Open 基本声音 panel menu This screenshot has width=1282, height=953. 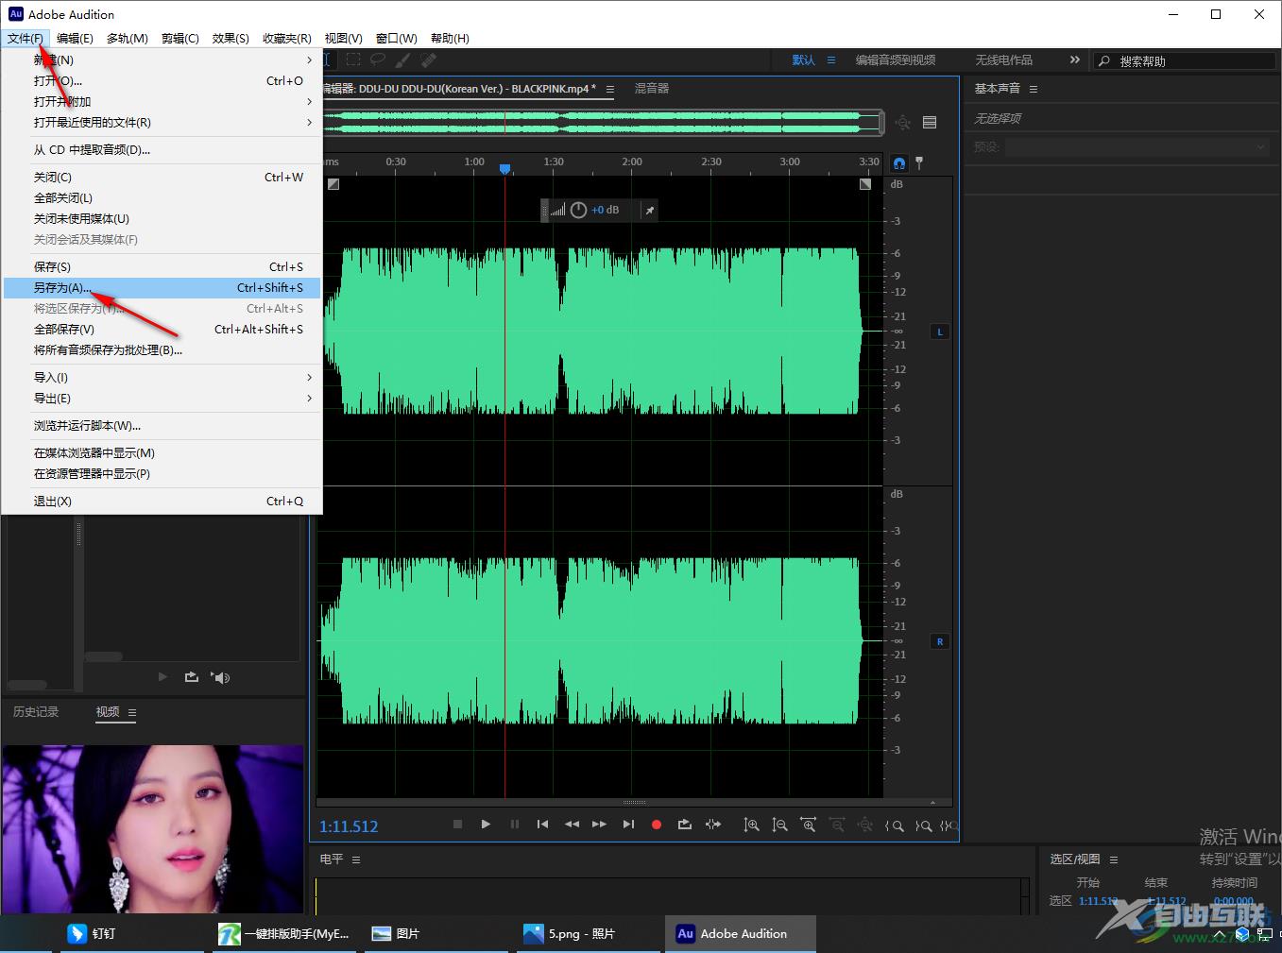(x=1034, y=89)
